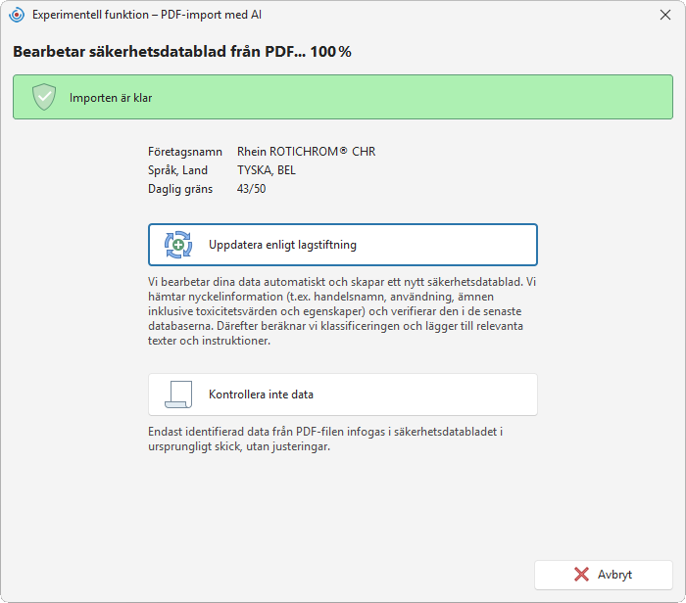The image size is (686, 603).
Task: Click the 'Importen är klar' status banner
Action: (x=343, y=97)
